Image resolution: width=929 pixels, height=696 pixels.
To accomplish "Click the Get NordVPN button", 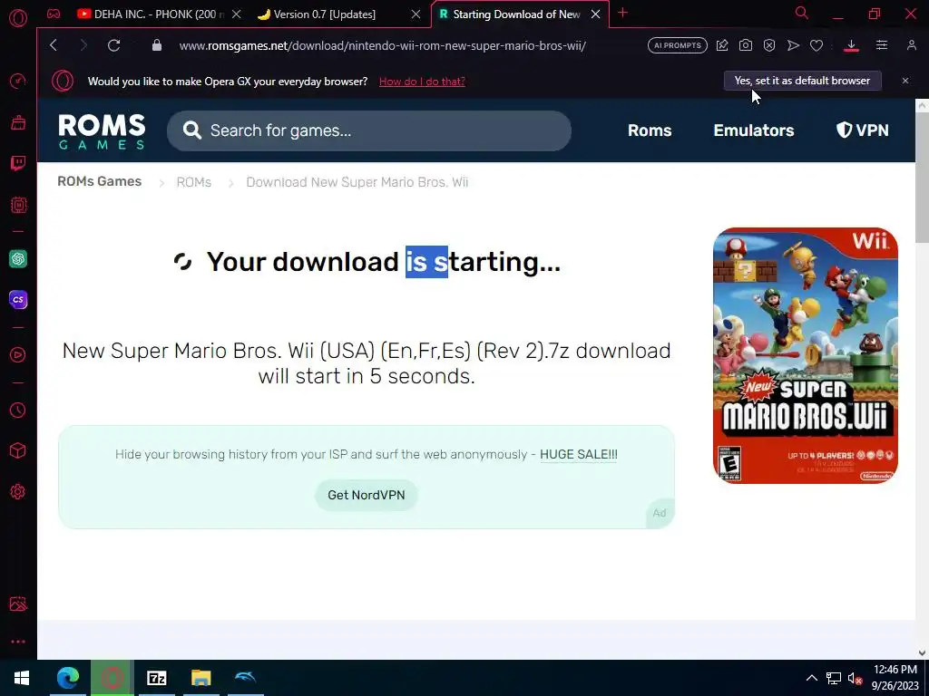I will (x=367, y=495).
